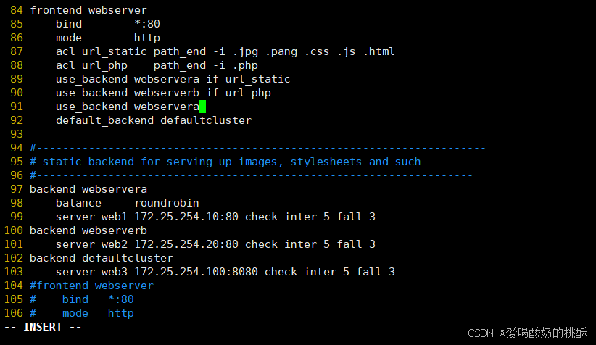Click 'webserverb' on line 90 use_backend rule

167,93
